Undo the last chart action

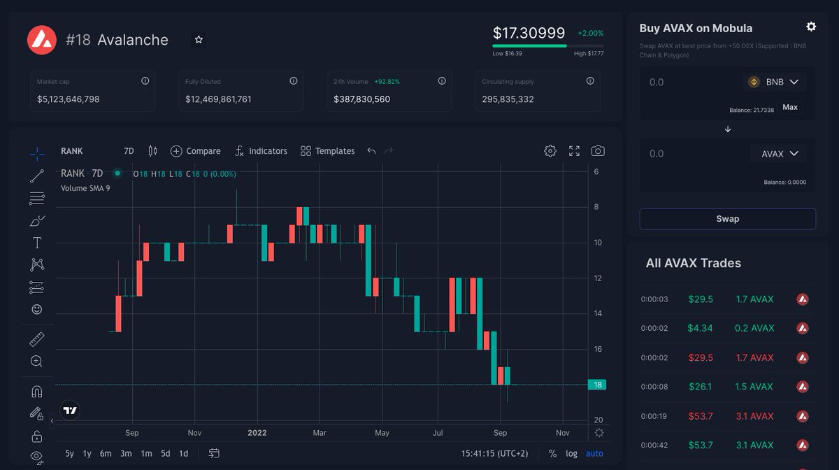371,151
